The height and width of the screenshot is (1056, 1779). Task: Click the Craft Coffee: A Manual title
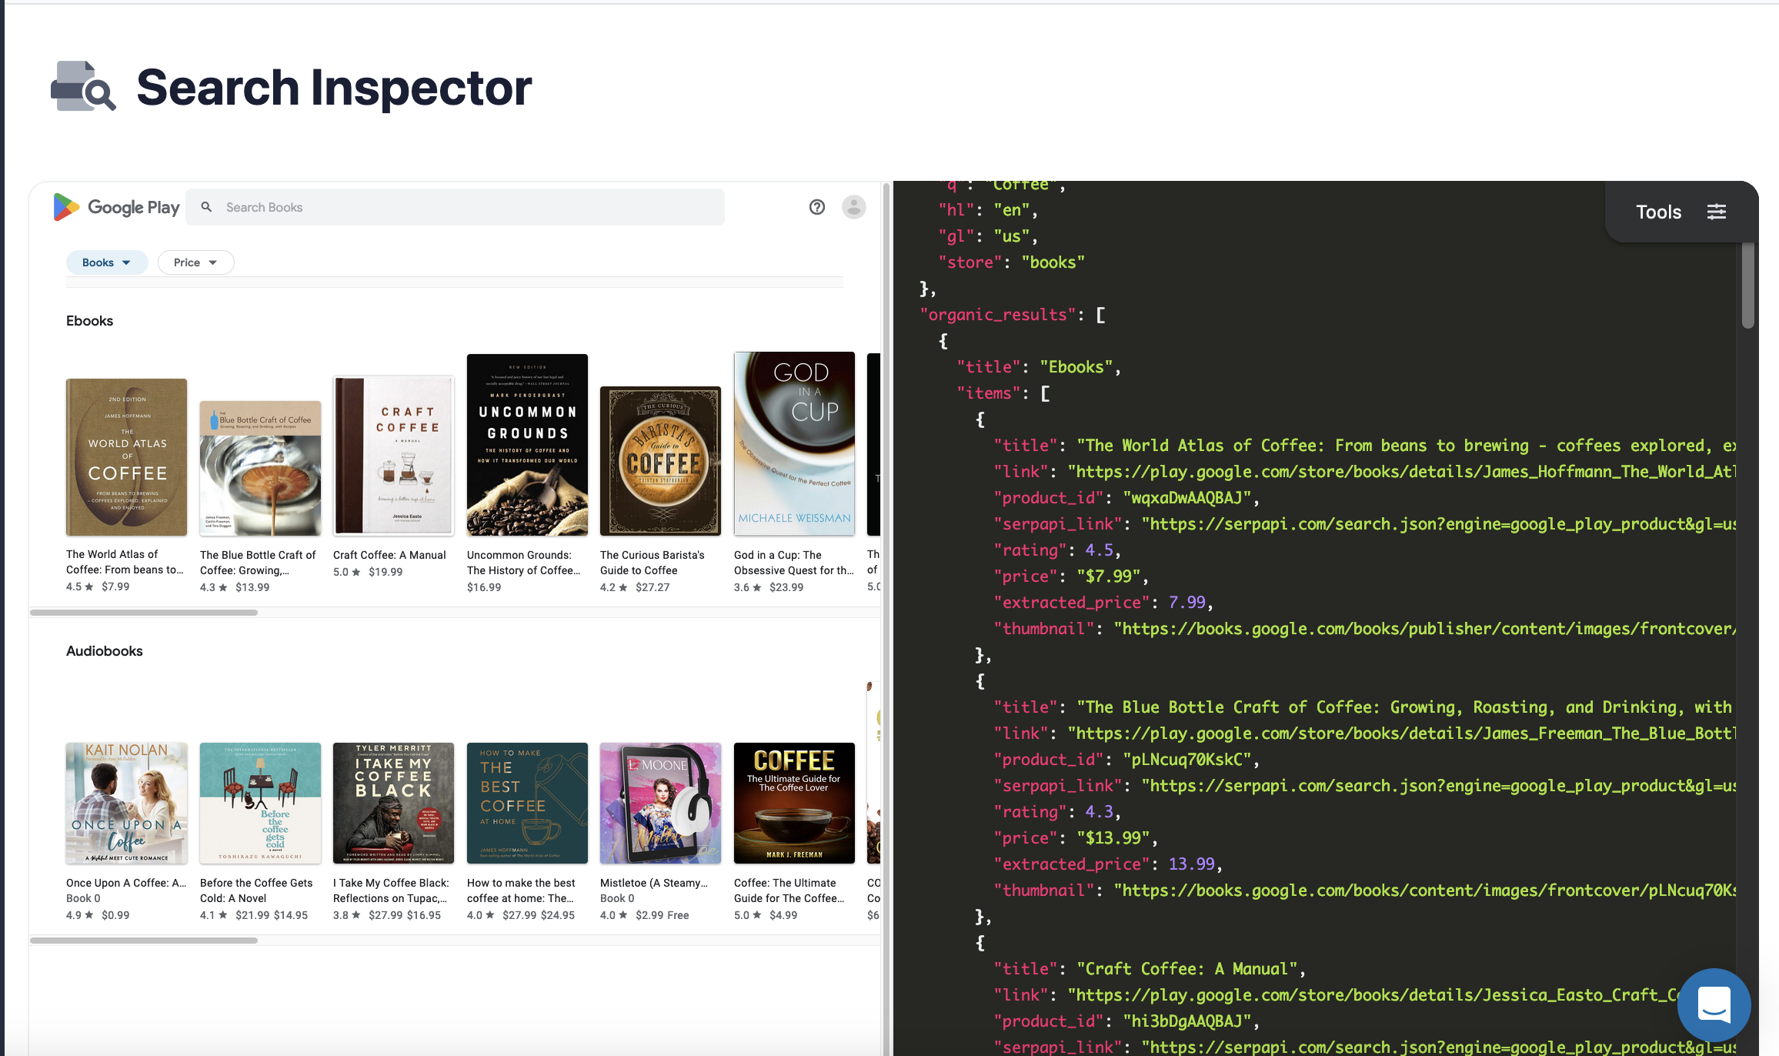point(389,554)
